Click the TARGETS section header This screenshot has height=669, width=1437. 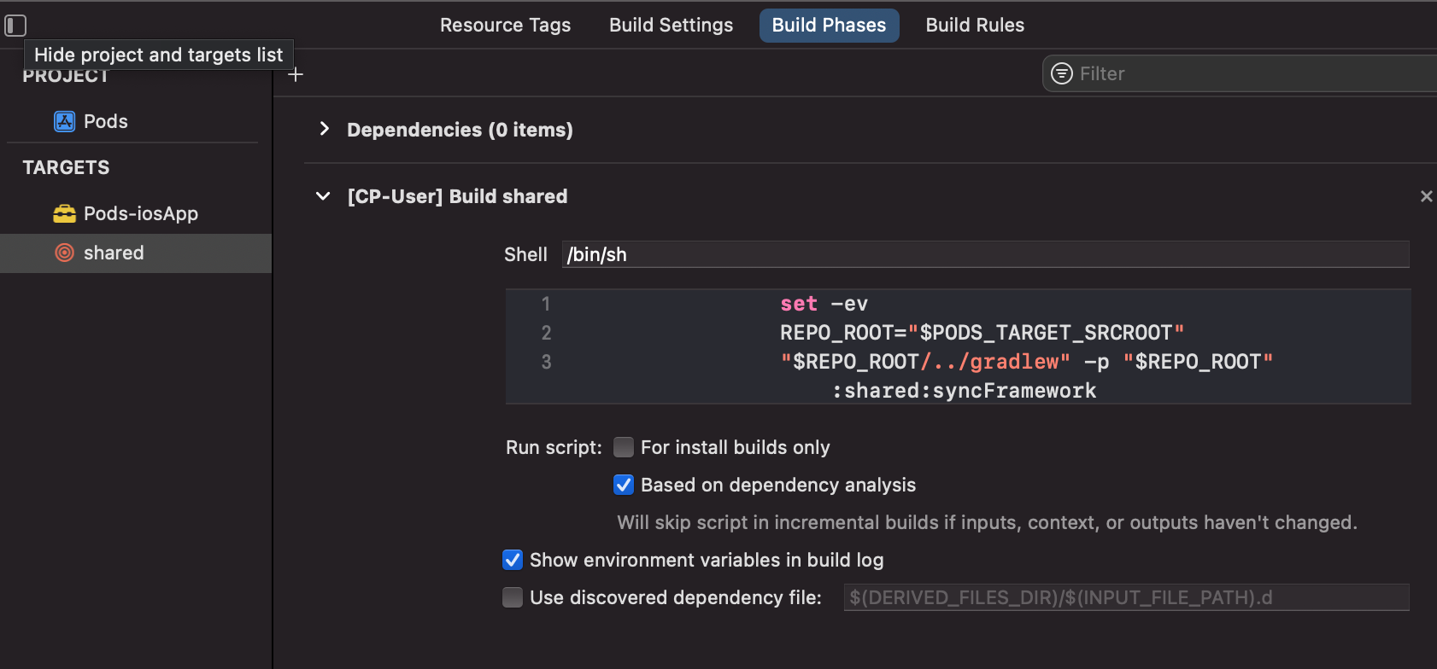[x=66, y=167]
